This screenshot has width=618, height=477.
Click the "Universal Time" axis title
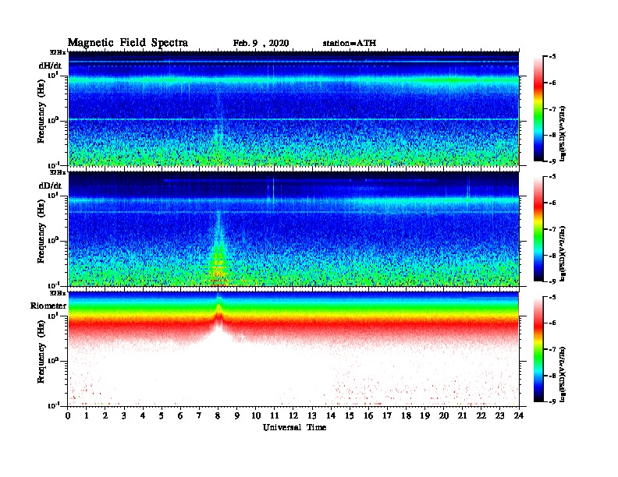tap(294, 427)
